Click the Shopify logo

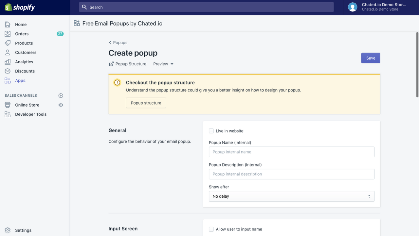coord(20,7)
